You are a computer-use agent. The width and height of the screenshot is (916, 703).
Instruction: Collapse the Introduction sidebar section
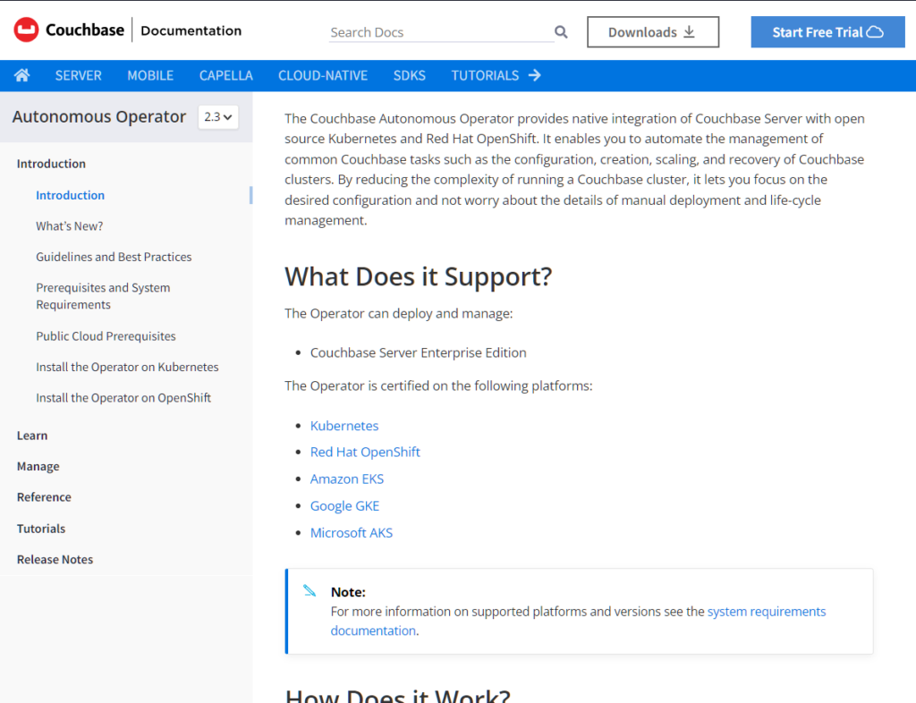51,164
